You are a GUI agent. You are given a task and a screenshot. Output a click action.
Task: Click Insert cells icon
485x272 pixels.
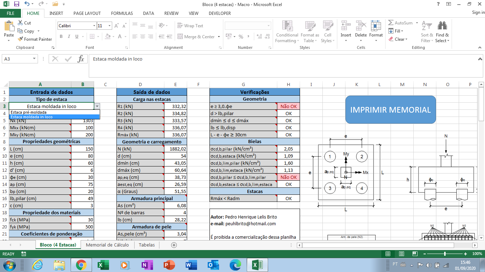pos(345,25)
